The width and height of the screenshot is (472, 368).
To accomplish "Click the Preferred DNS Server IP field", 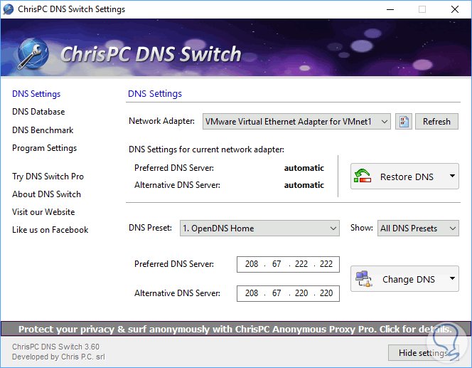I will pos(288,264).
